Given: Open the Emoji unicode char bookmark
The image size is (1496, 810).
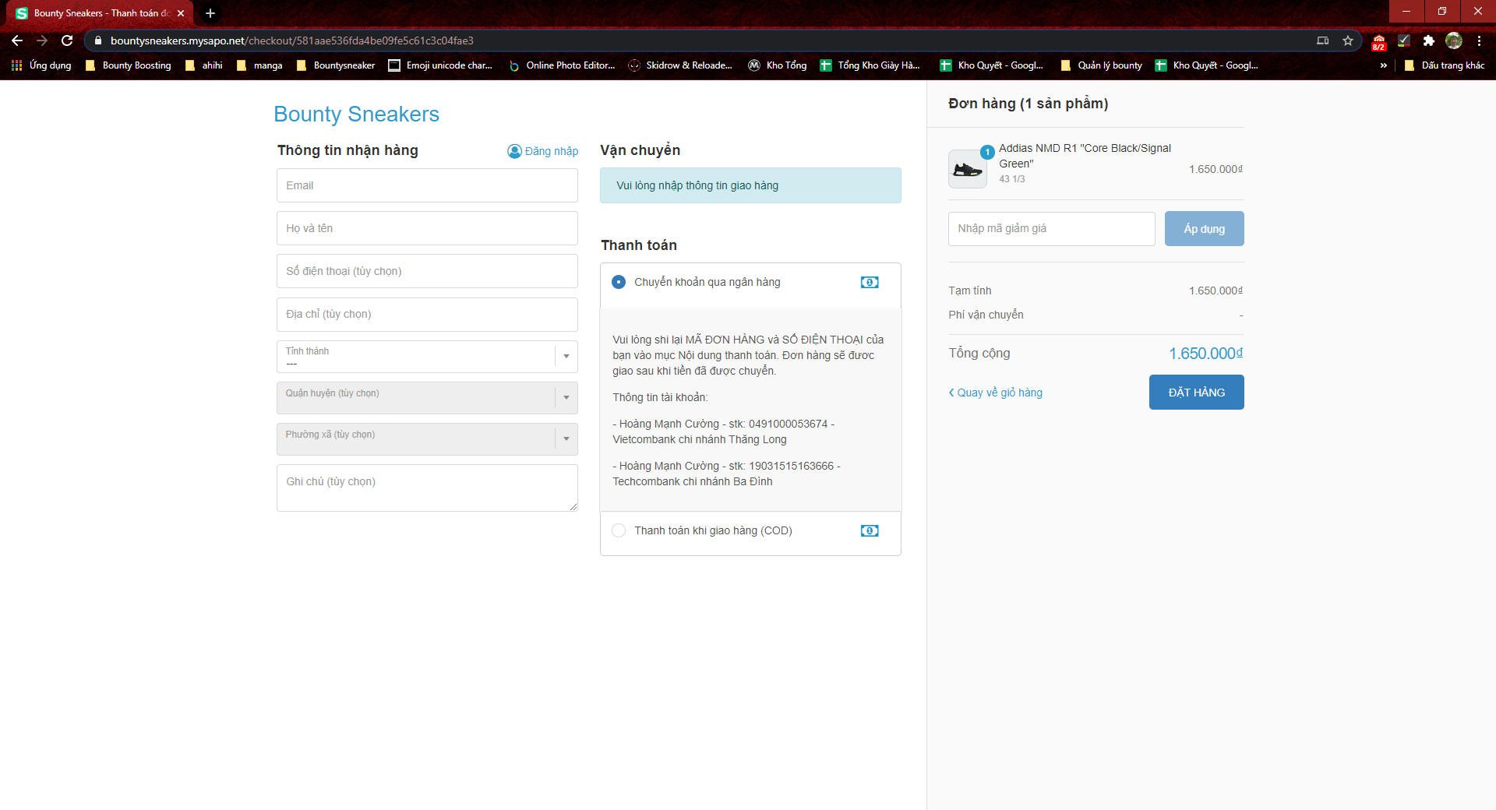Looking at the screenshot, I should pos(440,65).
